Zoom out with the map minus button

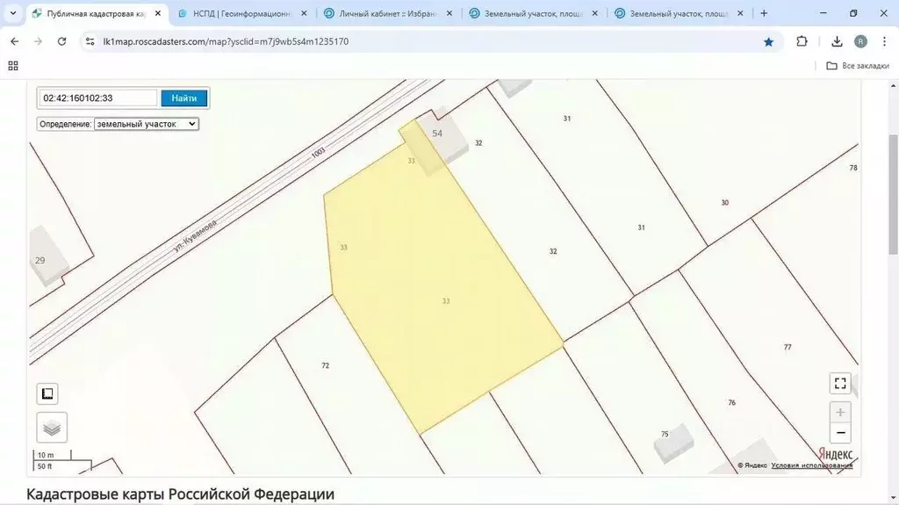[x=840, y=433]
